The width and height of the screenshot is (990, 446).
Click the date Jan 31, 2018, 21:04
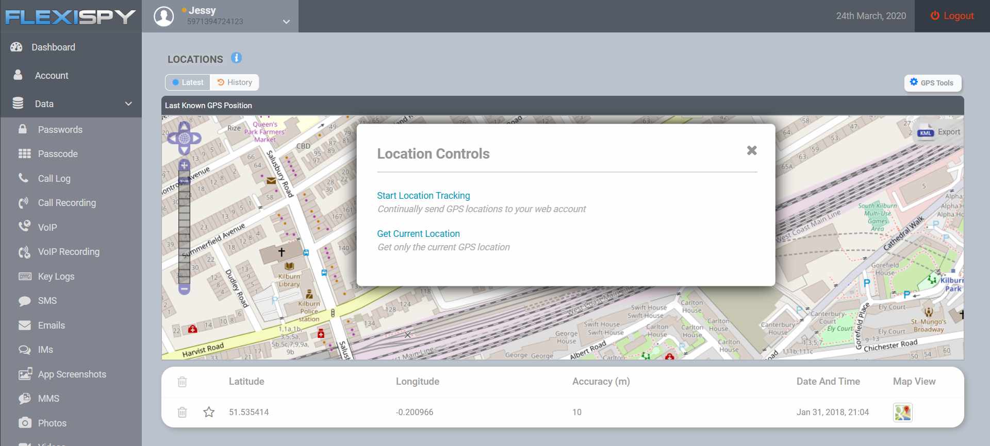[x=833, y=412]
